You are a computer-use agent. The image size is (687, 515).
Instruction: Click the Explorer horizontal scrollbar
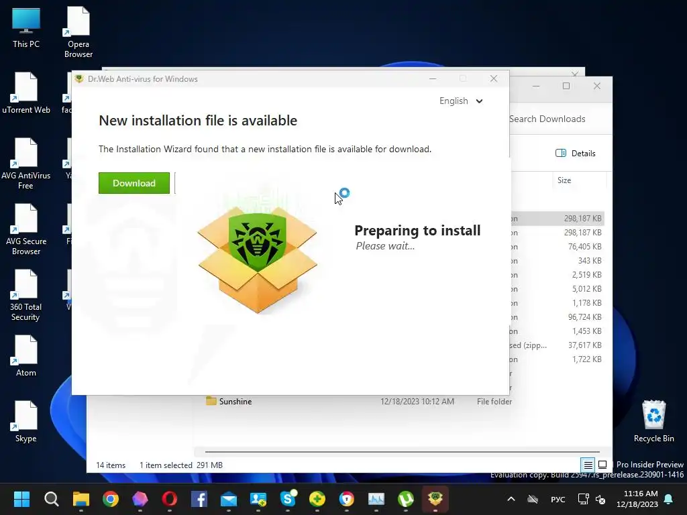click(402, 451)
